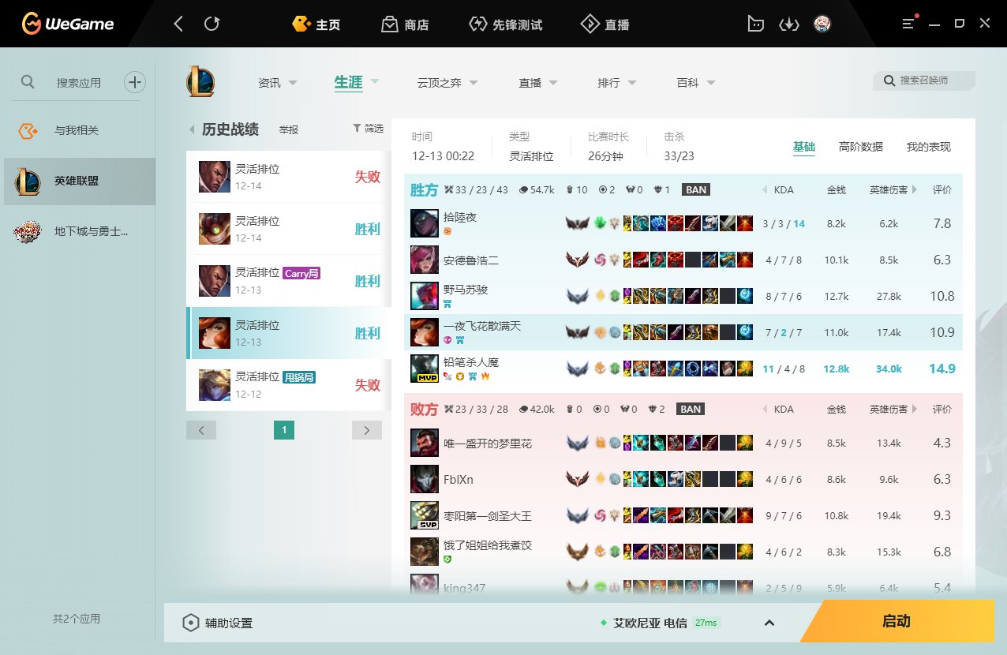Click the SVP portrait of 枣阳第一剑圣大王
This screenshot has width=1007, height=655.
coord(425,515)
